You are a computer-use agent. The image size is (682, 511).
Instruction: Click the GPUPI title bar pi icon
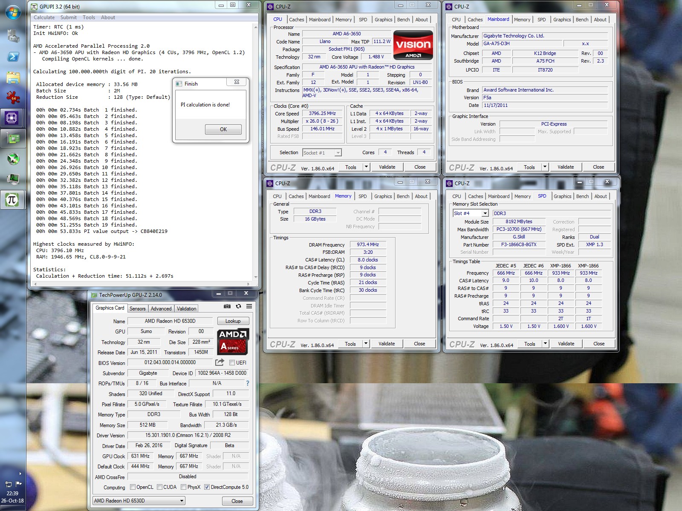(x=35, y=7)
